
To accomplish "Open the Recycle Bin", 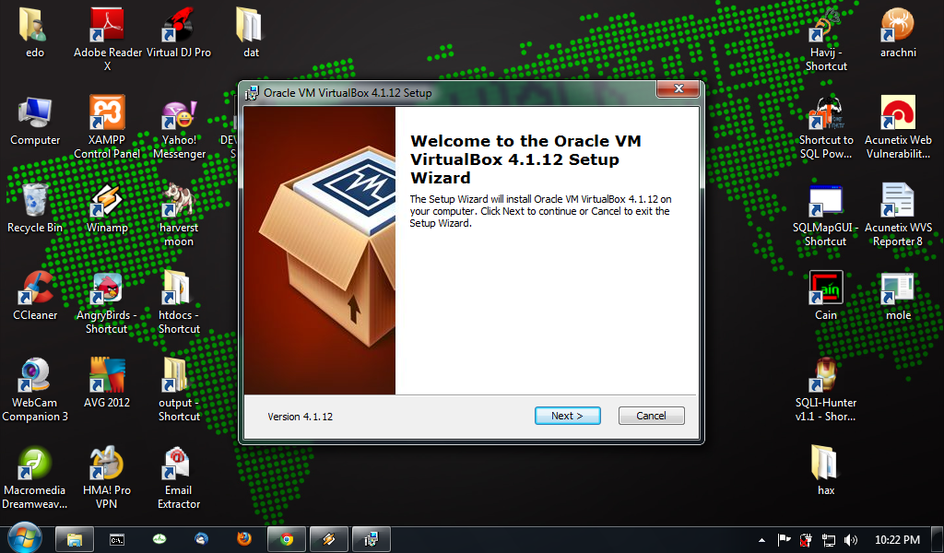I will point(35,208).
